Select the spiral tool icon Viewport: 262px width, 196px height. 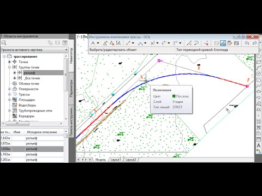(175, 43)
